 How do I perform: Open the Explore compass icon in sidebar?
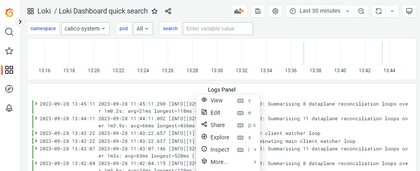click(x=9, y=89)
